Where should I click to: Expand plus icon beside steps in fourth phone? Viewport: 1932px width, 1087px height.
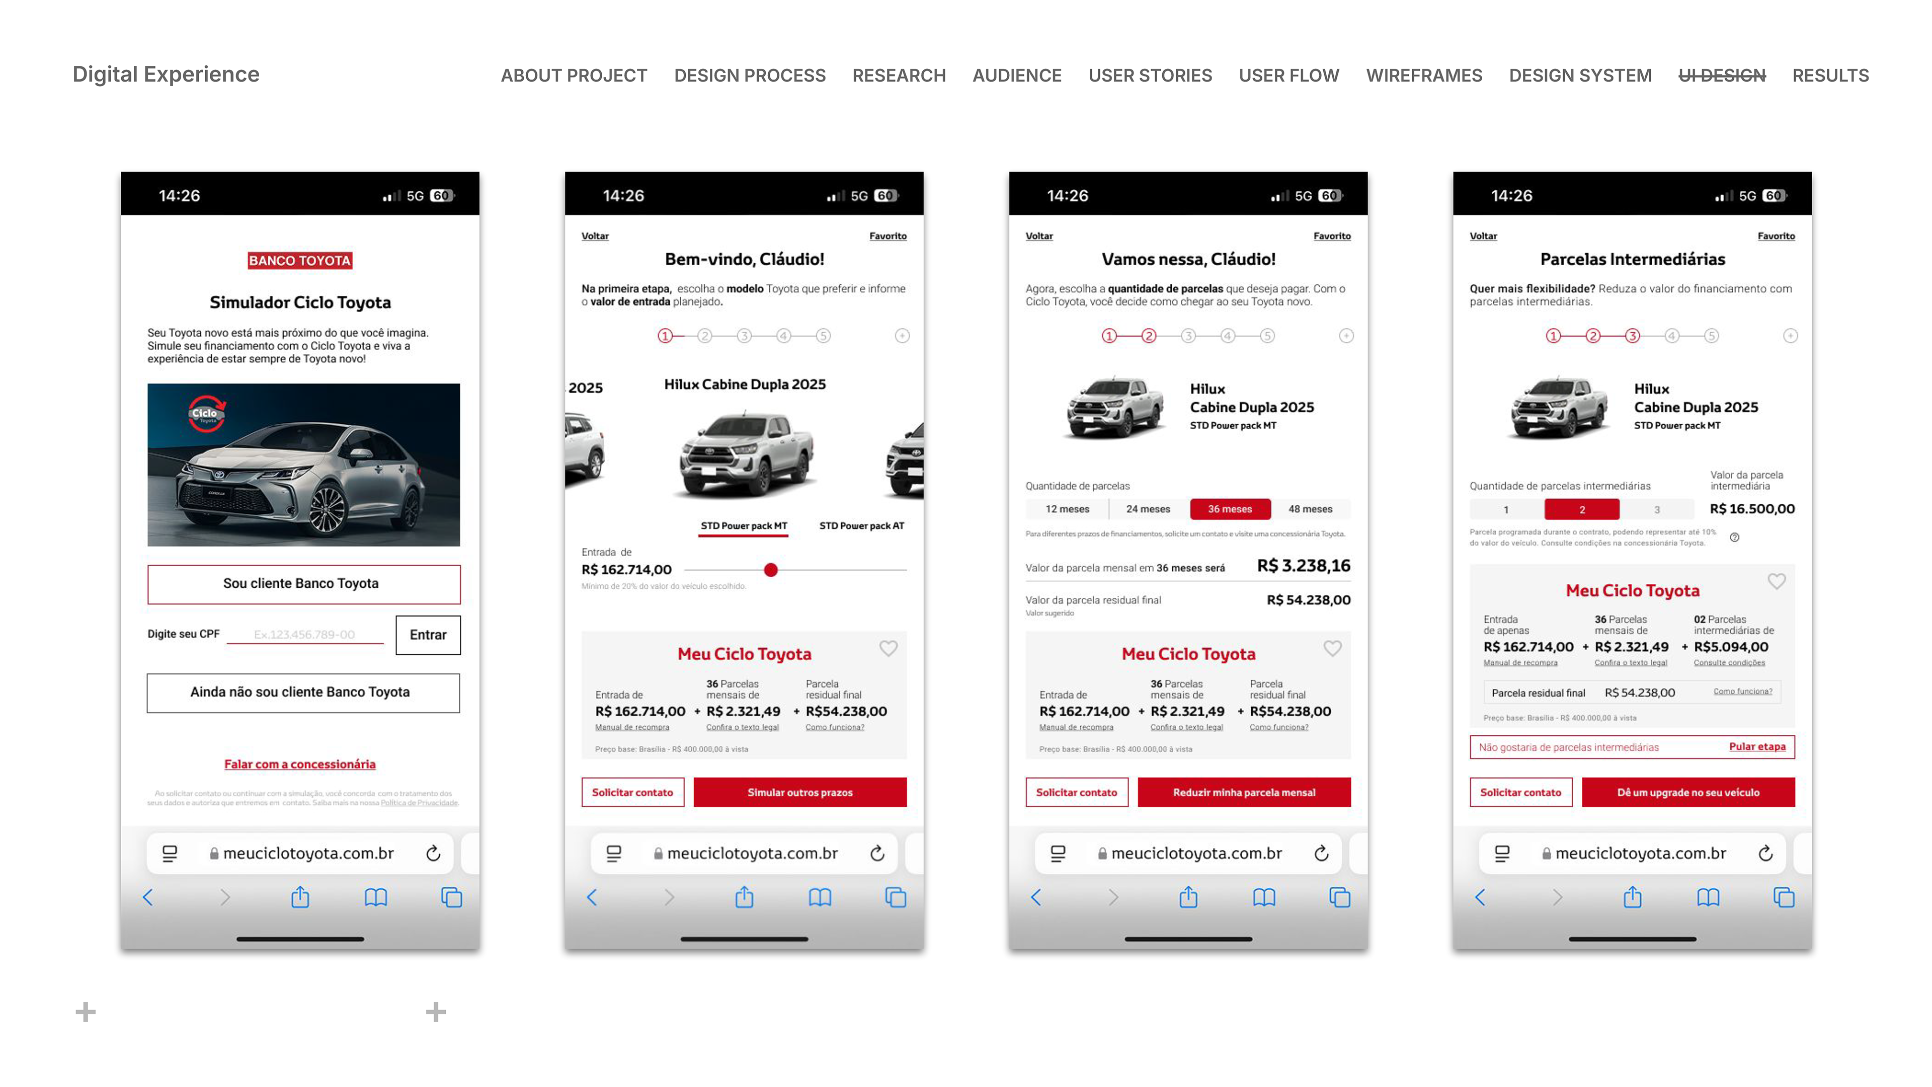tap(1790, 336)
